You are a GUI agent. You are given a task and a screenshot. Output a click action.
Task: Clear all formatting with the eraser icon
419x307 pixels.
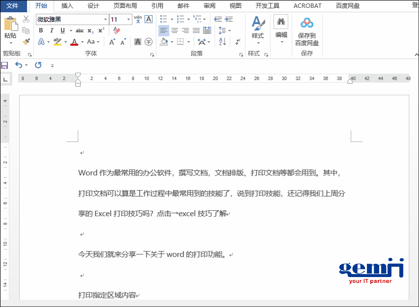click(x=117, y=30)
